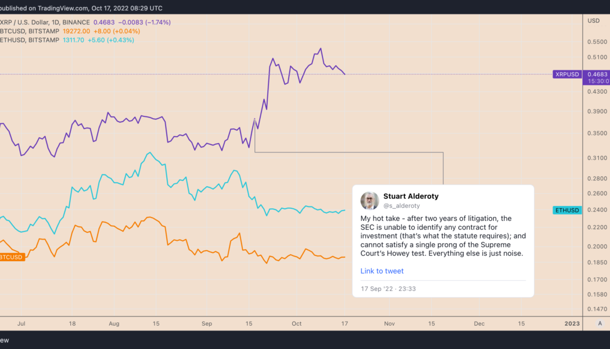Viewport: 610px width, 349px height.
Task: Open the "Link to tweet" hyperlink
Action: tap(382, 270)
